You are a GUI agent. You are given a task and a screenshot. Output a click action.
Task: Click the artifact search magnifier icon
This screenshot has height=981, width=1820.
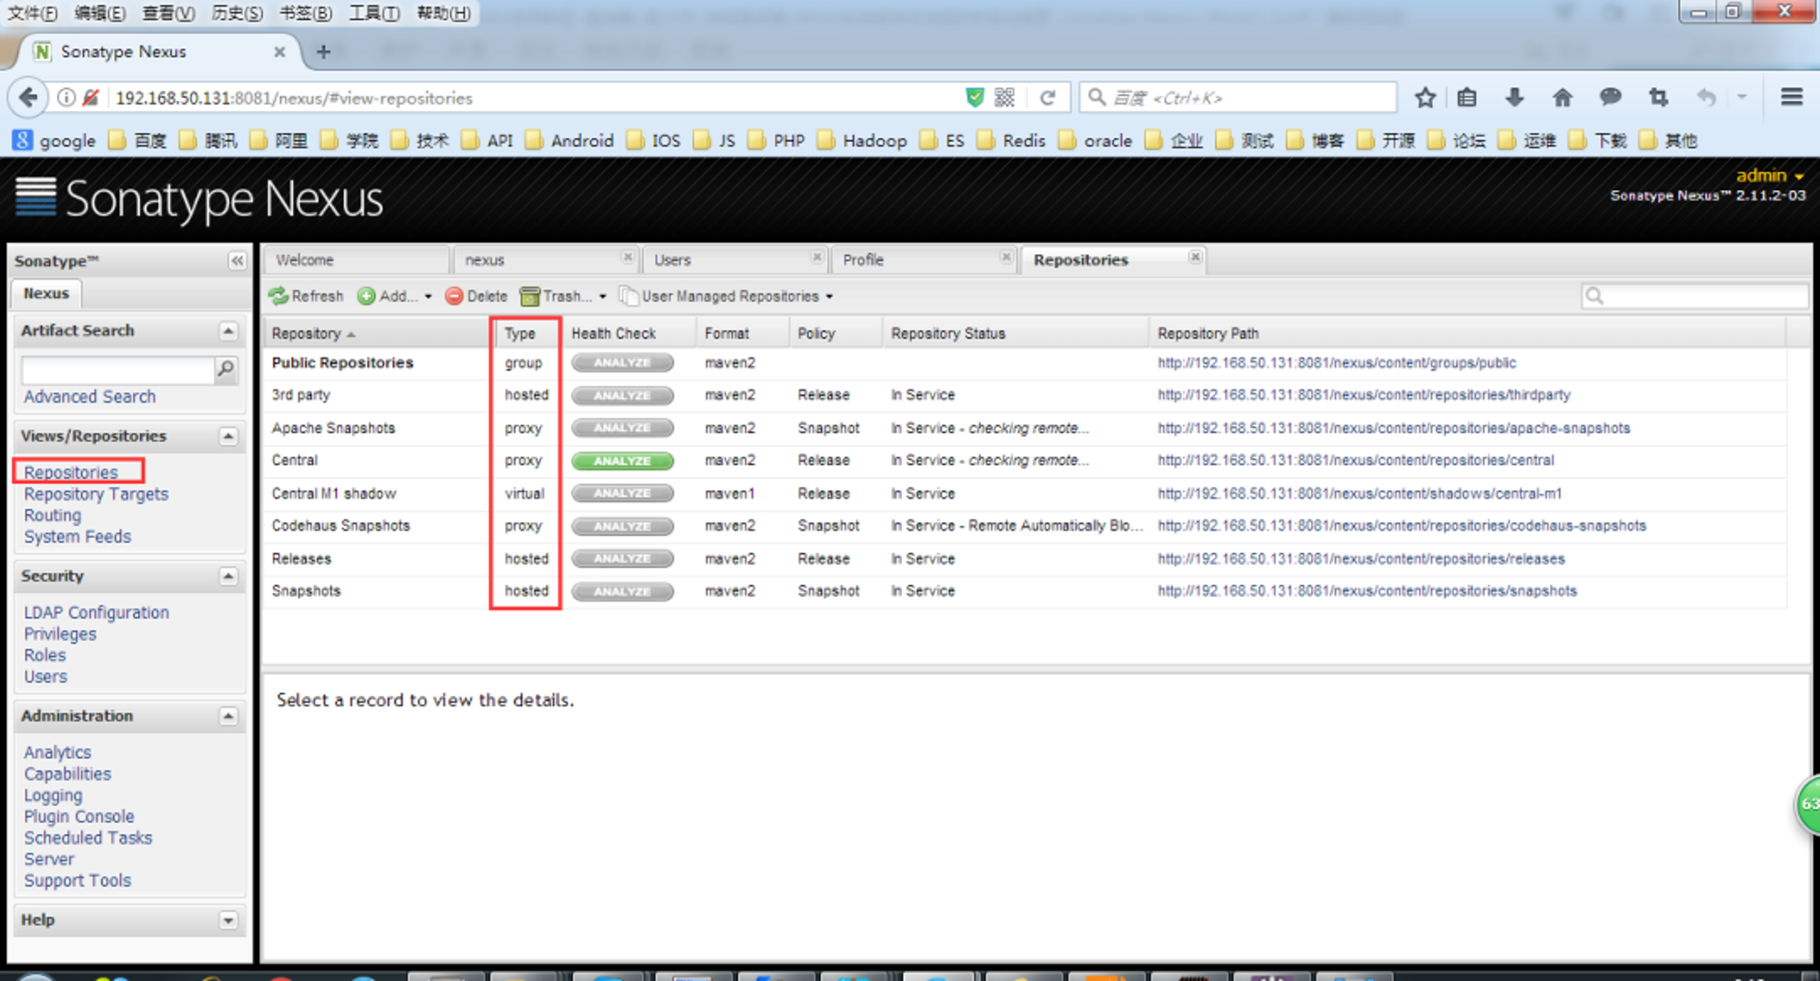(x=226, y=369)
